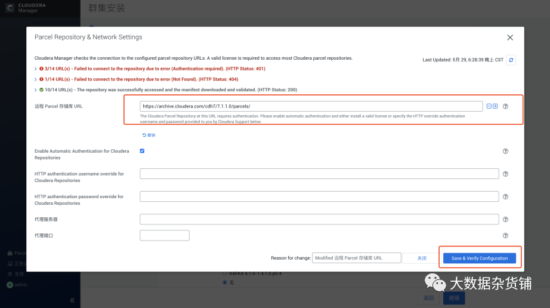Expand the 1/14 URLs Not Found row

35,79
